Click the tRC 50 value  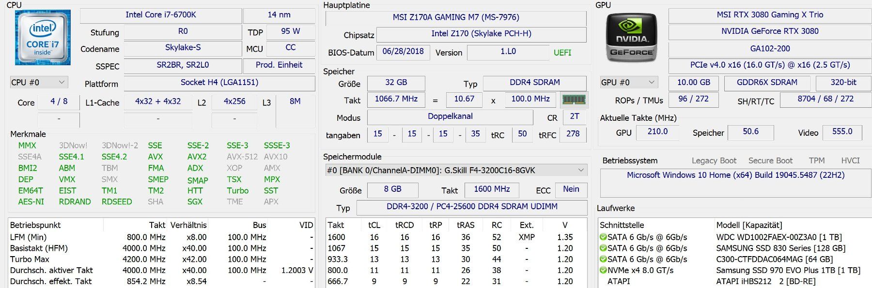[522, 134]
